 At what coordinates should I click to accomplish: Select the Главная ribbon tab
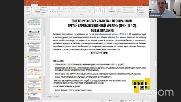pyautogui.click(x=35, y=5)
